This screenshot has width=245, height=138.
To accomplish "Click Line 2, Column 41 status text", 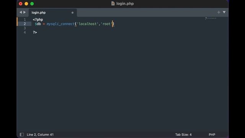I will coord(40,135).
